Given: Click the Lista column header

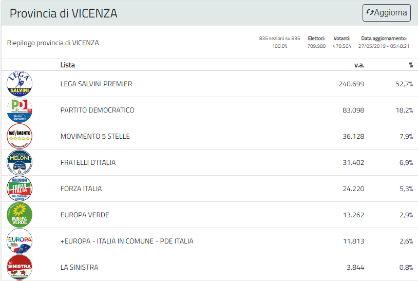Looking at the screenshot, I should click(67, 65).
